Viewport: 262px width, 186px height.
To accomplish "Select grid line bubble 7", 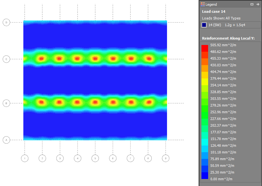I will (x=130, y=158).
